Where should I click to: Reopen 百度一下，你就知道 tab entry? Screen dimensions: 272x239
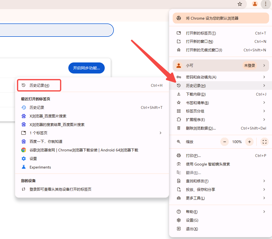(92, 141)
